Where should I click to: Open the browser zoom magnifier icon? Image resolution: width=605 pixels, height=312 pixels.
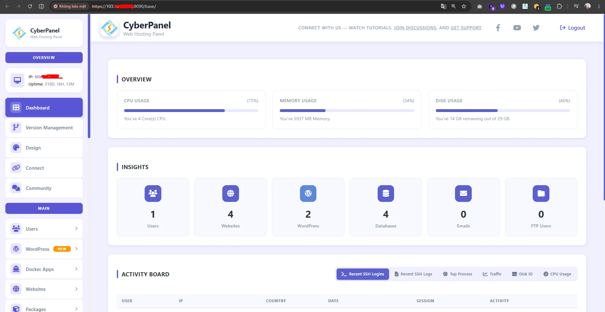pos(454,6)
